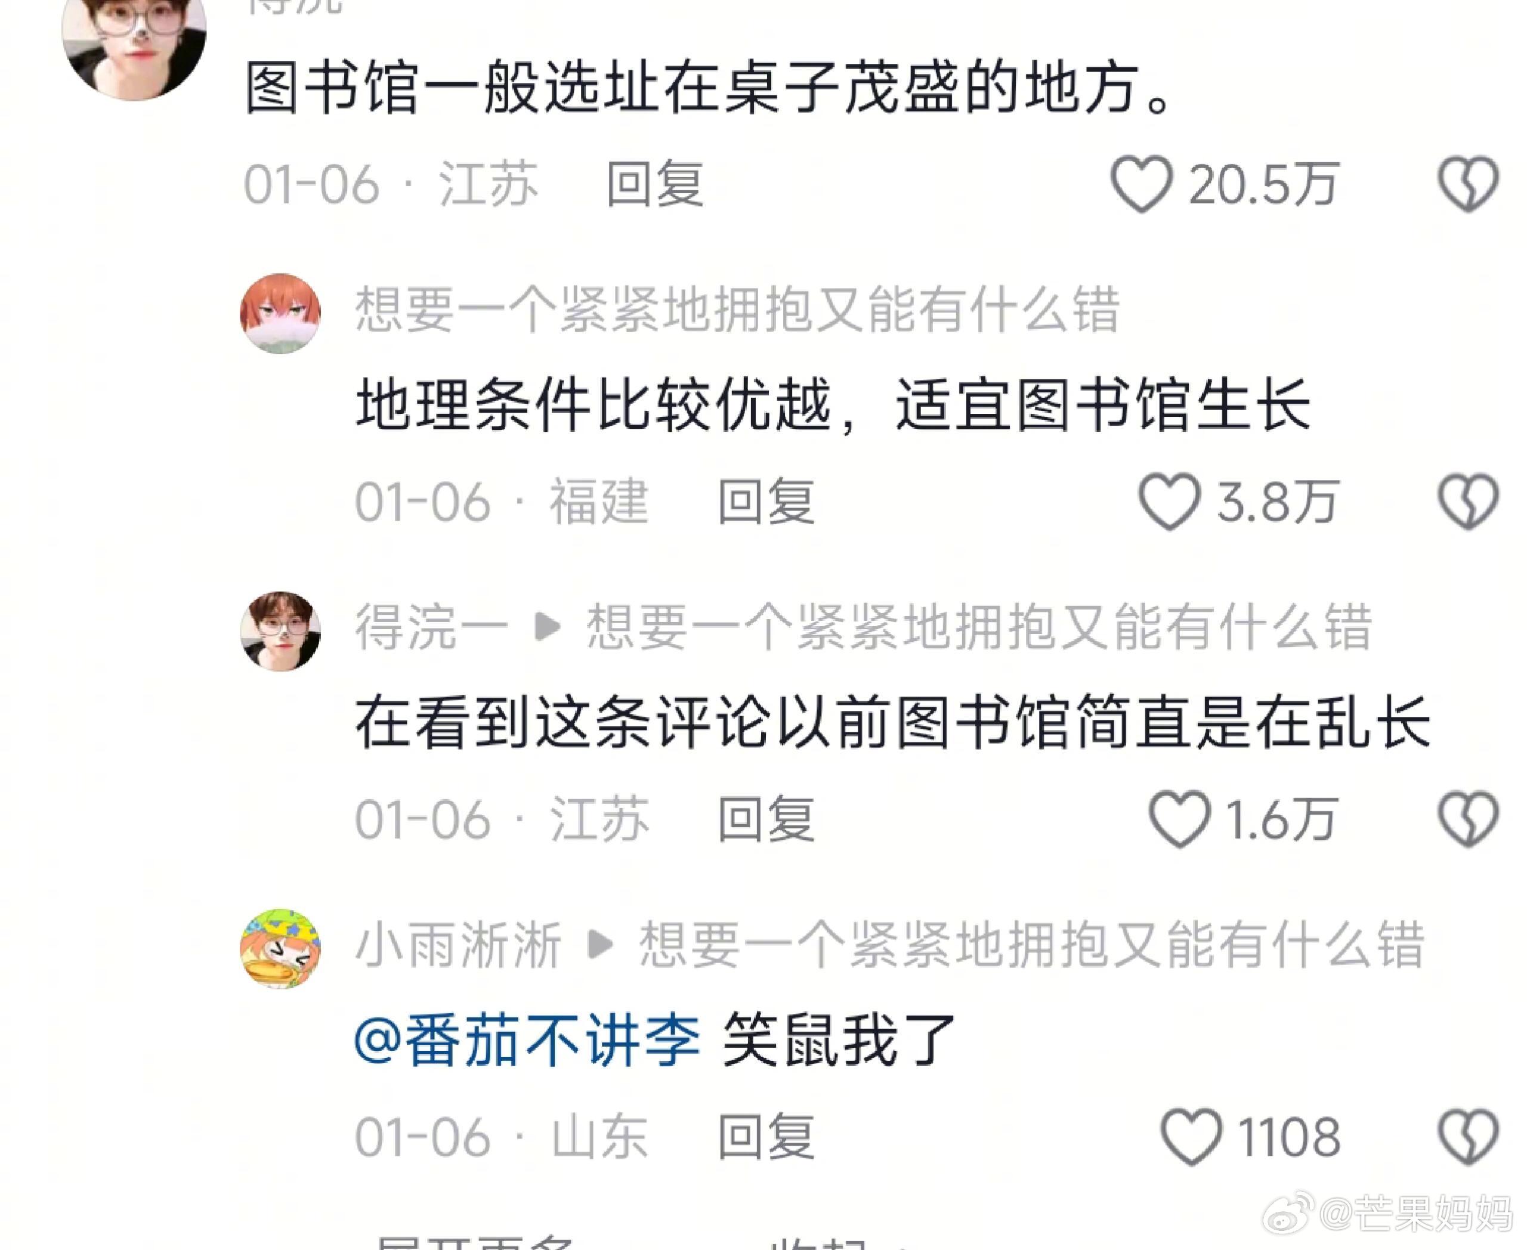Like the 笑鼠我了 reply with 1108 likes
This screenshot has width=1527, height=1250.
[1191, 1137]
